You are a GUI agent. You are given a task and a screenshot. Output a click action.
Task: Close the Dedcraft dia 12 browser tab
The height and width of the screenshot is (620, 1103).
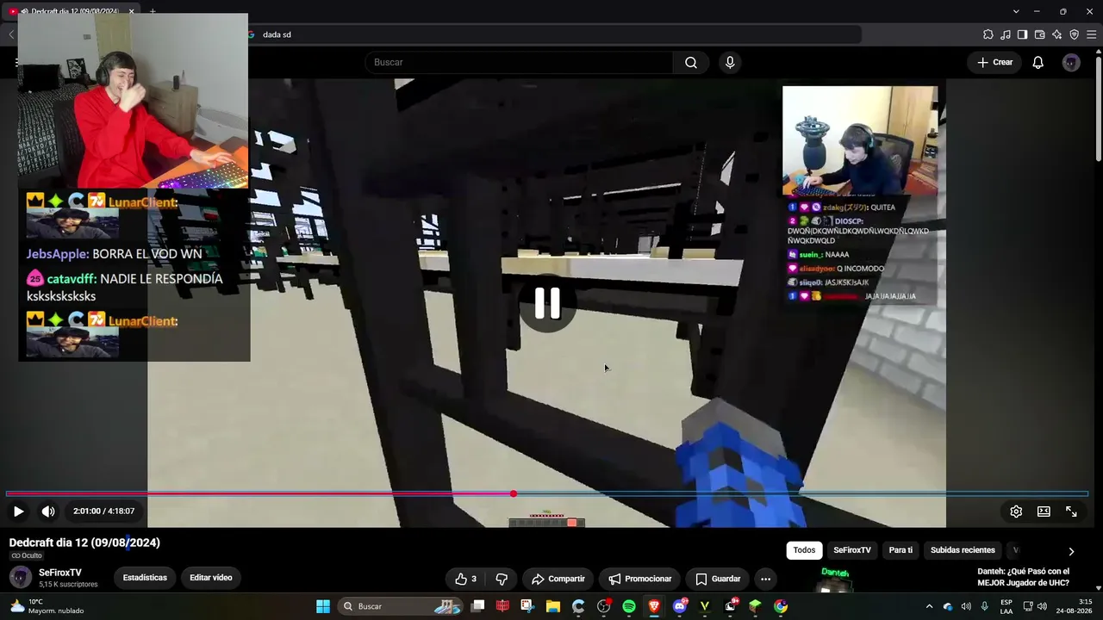(x=131, y=11)
